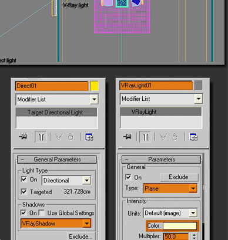
Task: Open the Directional light type dropdown
Action: point(87,180)
